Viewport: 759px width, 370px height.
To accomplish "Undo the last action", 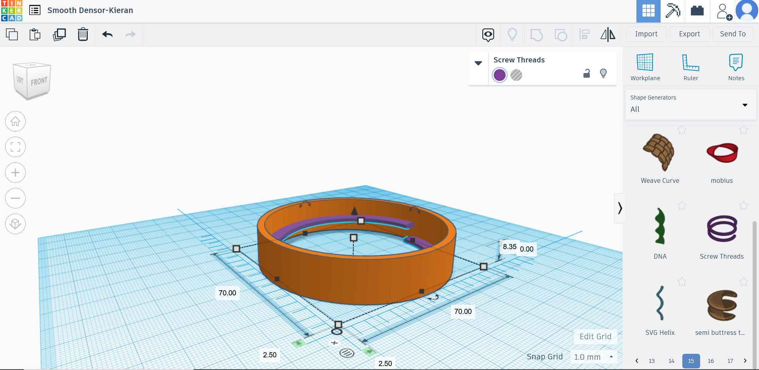I will [x=107, y=34].
